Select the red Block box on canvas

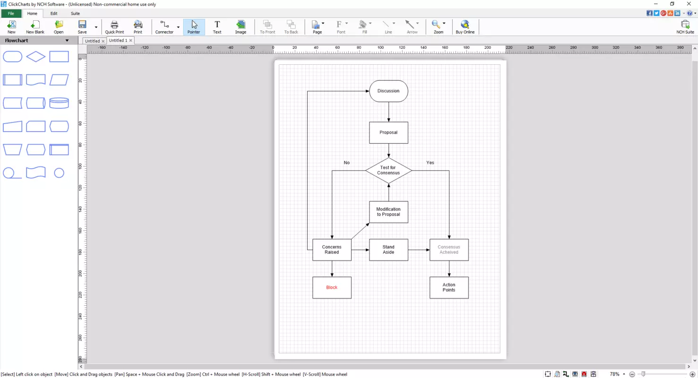point(332,287)
